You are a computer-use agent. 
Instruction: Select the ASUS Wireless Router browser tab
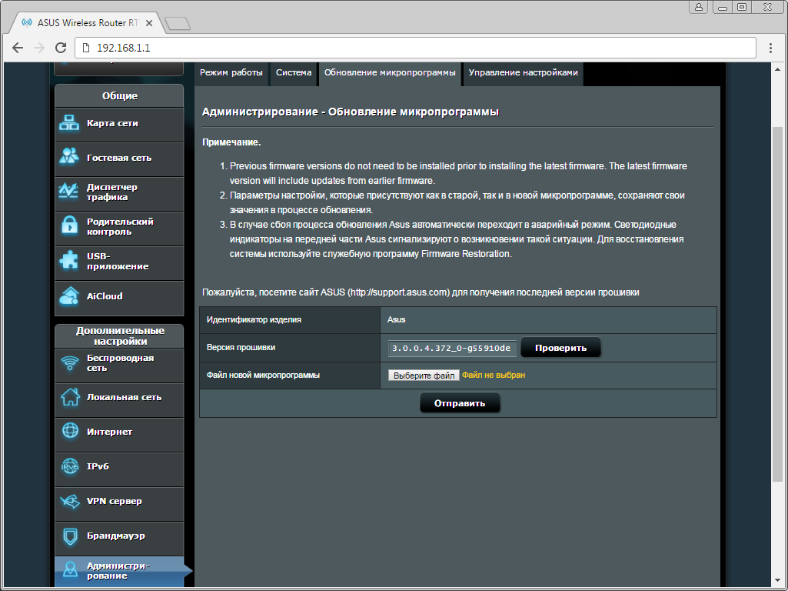[x=88, y=23]
